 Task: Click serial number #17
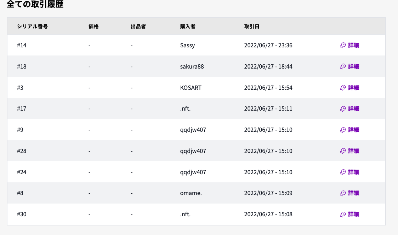click(x=22, y=108)
